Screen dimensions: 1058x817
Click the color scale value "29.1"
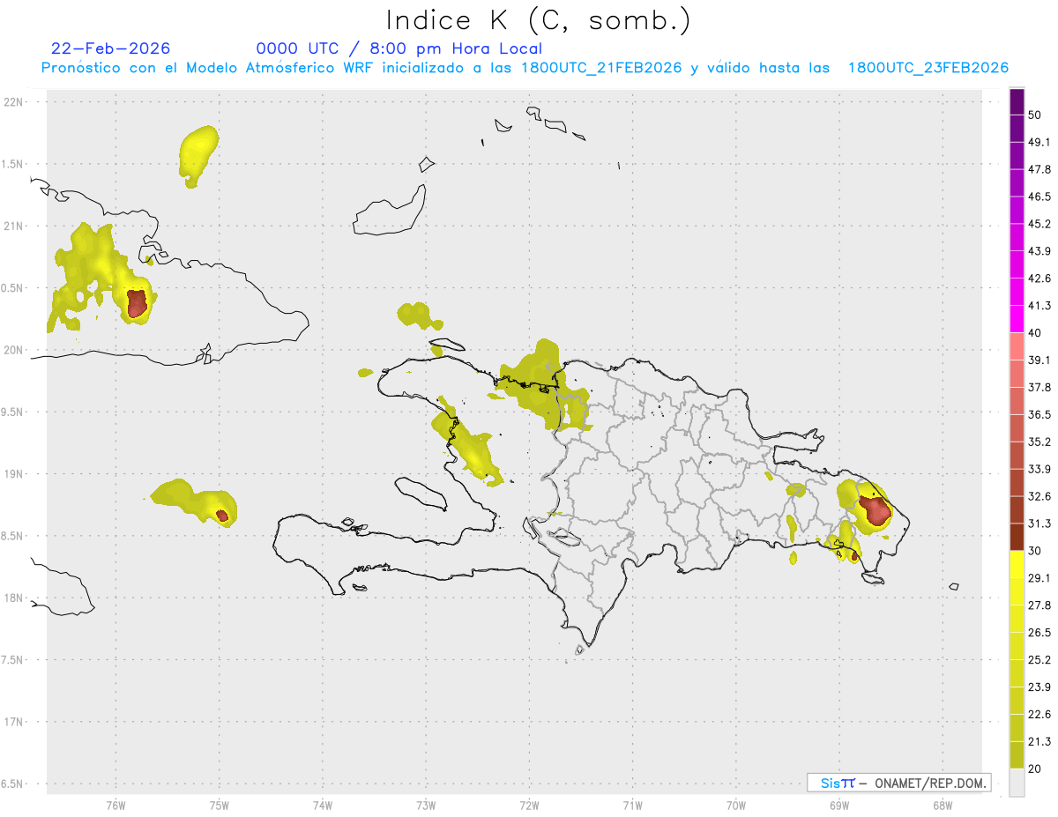(x=1039, y=577)
